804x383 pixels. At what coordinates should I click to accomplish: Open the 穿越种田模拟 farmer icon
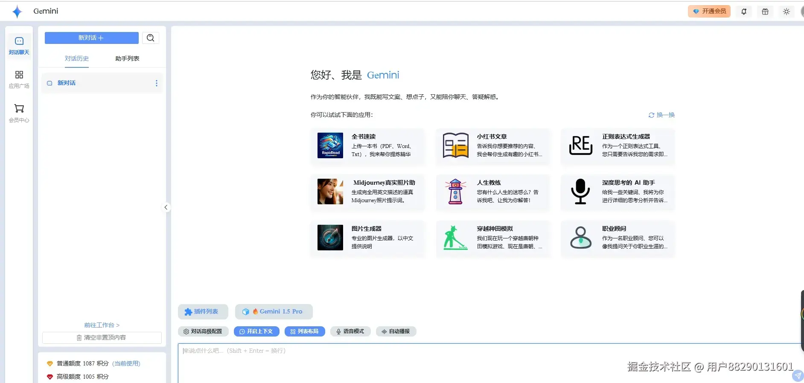pos(455,238)
